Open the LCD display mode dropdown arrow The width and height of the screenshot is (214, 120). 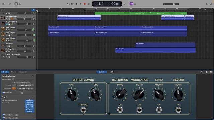(x=121, y=4)
